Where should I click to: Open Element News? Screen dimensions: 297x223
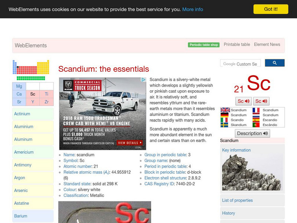coord(267,44)
